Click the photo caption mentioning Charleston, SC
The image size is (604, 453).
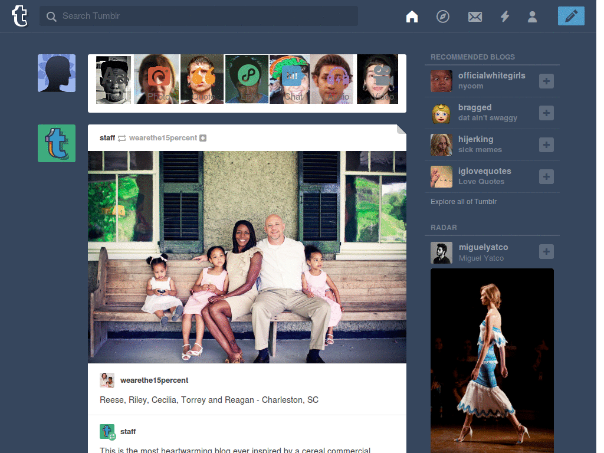pyautogui.click(x=209, y=400)
